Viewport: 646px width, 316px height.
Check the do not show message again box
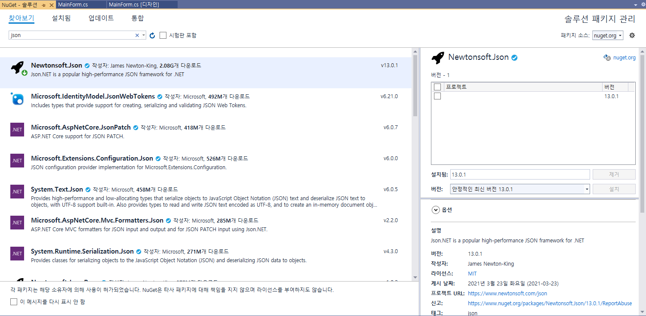point(14,302)
